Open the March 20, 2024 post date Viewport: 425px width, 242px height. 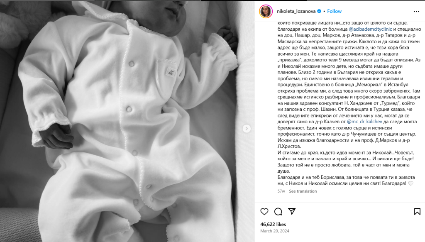pos(275,231)
